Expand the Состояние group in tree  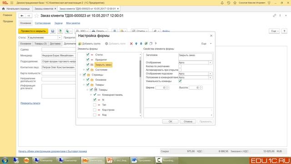click(x=84, y=70)
